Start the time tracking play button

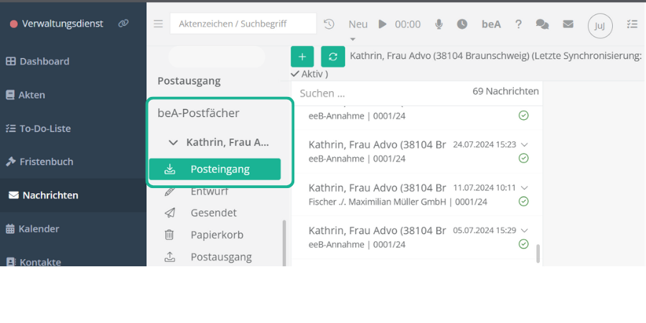[x=383, y=24]
